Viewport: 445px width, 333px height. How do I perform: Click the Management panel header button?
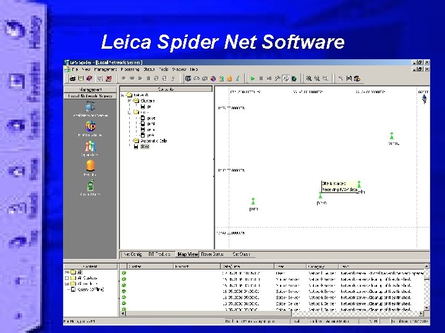(x=90, y=89)
